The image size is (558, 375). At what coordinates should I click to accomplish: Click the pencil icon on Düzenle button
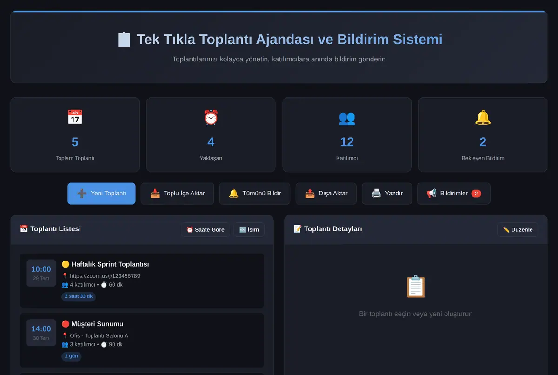[x=506, y=230]
